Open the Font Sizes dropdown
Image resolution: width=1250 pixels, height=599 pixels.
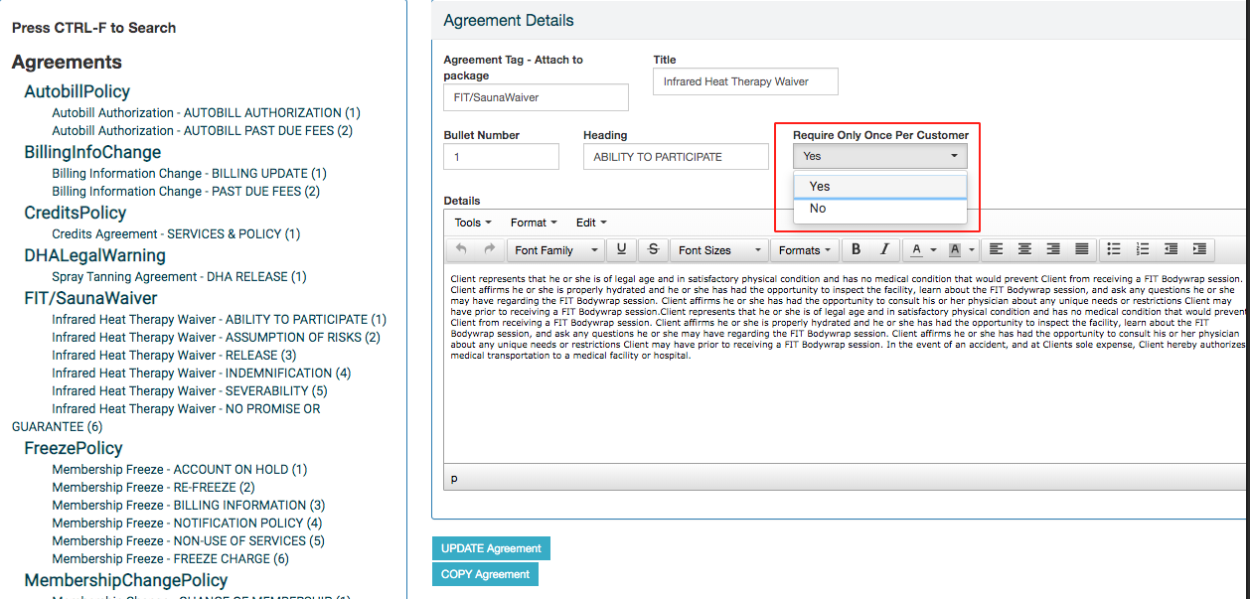[x=719, y=250]
